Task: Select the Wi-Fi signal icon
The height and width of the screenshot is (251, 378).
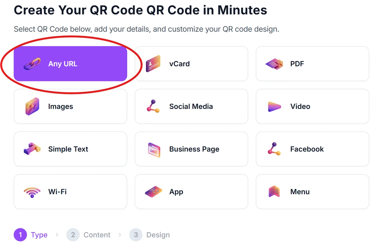Action: point(33,191)
